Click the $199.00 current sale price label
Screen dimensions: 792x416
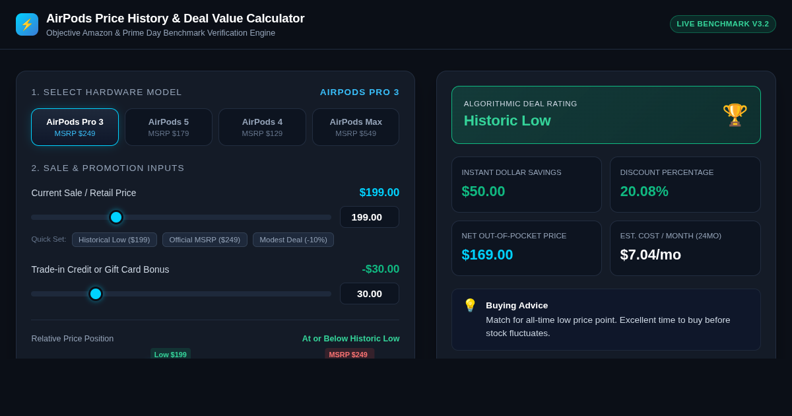tap(379, 193)
